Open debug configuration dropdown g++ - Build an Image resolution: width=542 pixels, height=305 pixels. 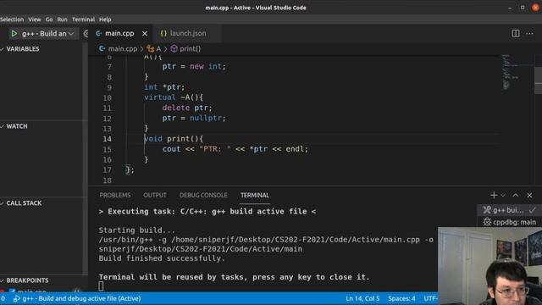pyautogui.click(x=47, y=34)
